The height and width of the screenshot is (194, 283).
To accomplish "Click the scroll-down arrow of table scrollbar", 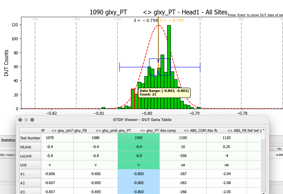I will (263, 193).
